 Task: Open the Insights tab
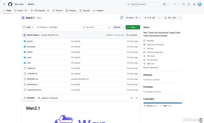point(98,11)
